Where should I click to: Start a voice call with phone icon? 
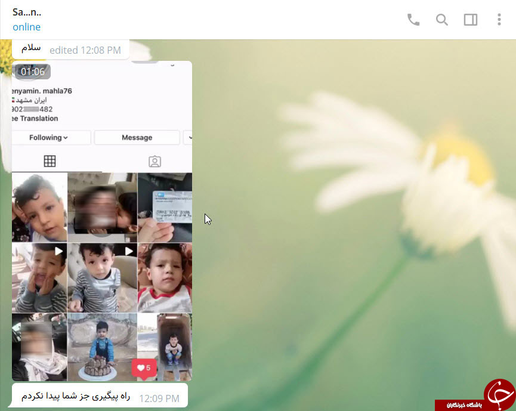(413, 20)
